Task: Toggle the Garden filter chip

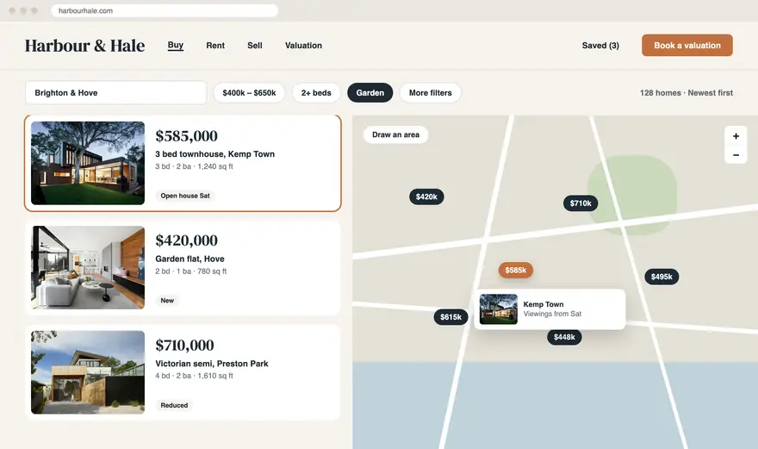Action: [x=370, y=93]
